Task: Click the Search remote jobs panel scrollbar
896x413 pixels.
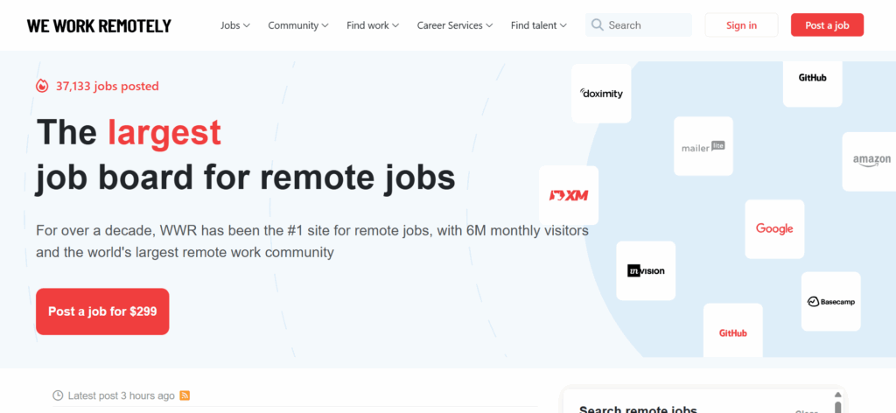Action: click(x=837, y=407)
